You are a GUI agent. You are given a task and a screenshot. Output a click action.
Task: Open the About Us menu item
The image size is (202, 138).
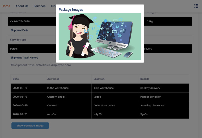(x=22, y=6)
